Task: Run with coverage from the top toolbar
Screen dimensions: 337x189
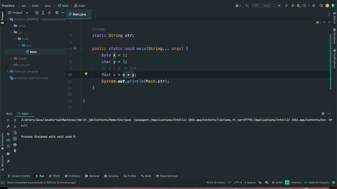Action: click(x=299, y=6)
